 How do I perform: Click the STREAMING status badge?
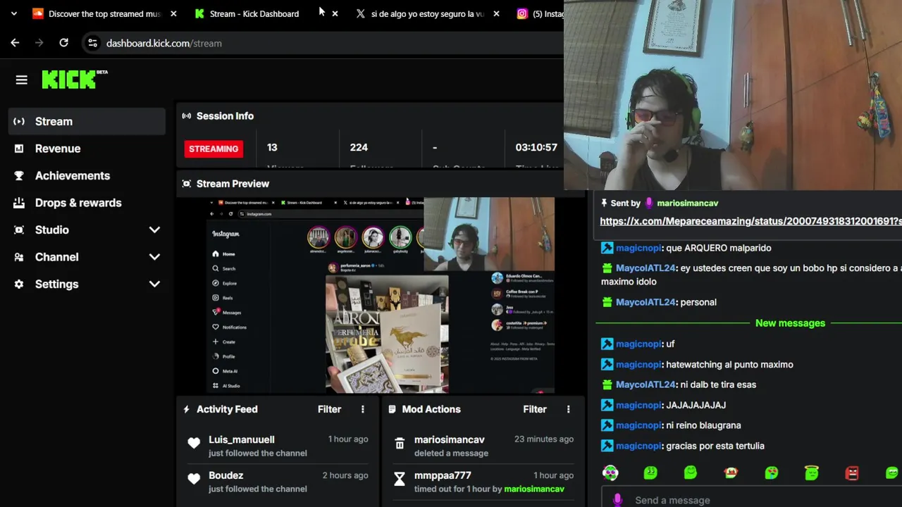point(214,149)
